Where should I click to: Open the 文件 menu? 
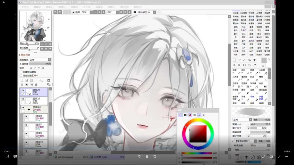coord(25,7)
